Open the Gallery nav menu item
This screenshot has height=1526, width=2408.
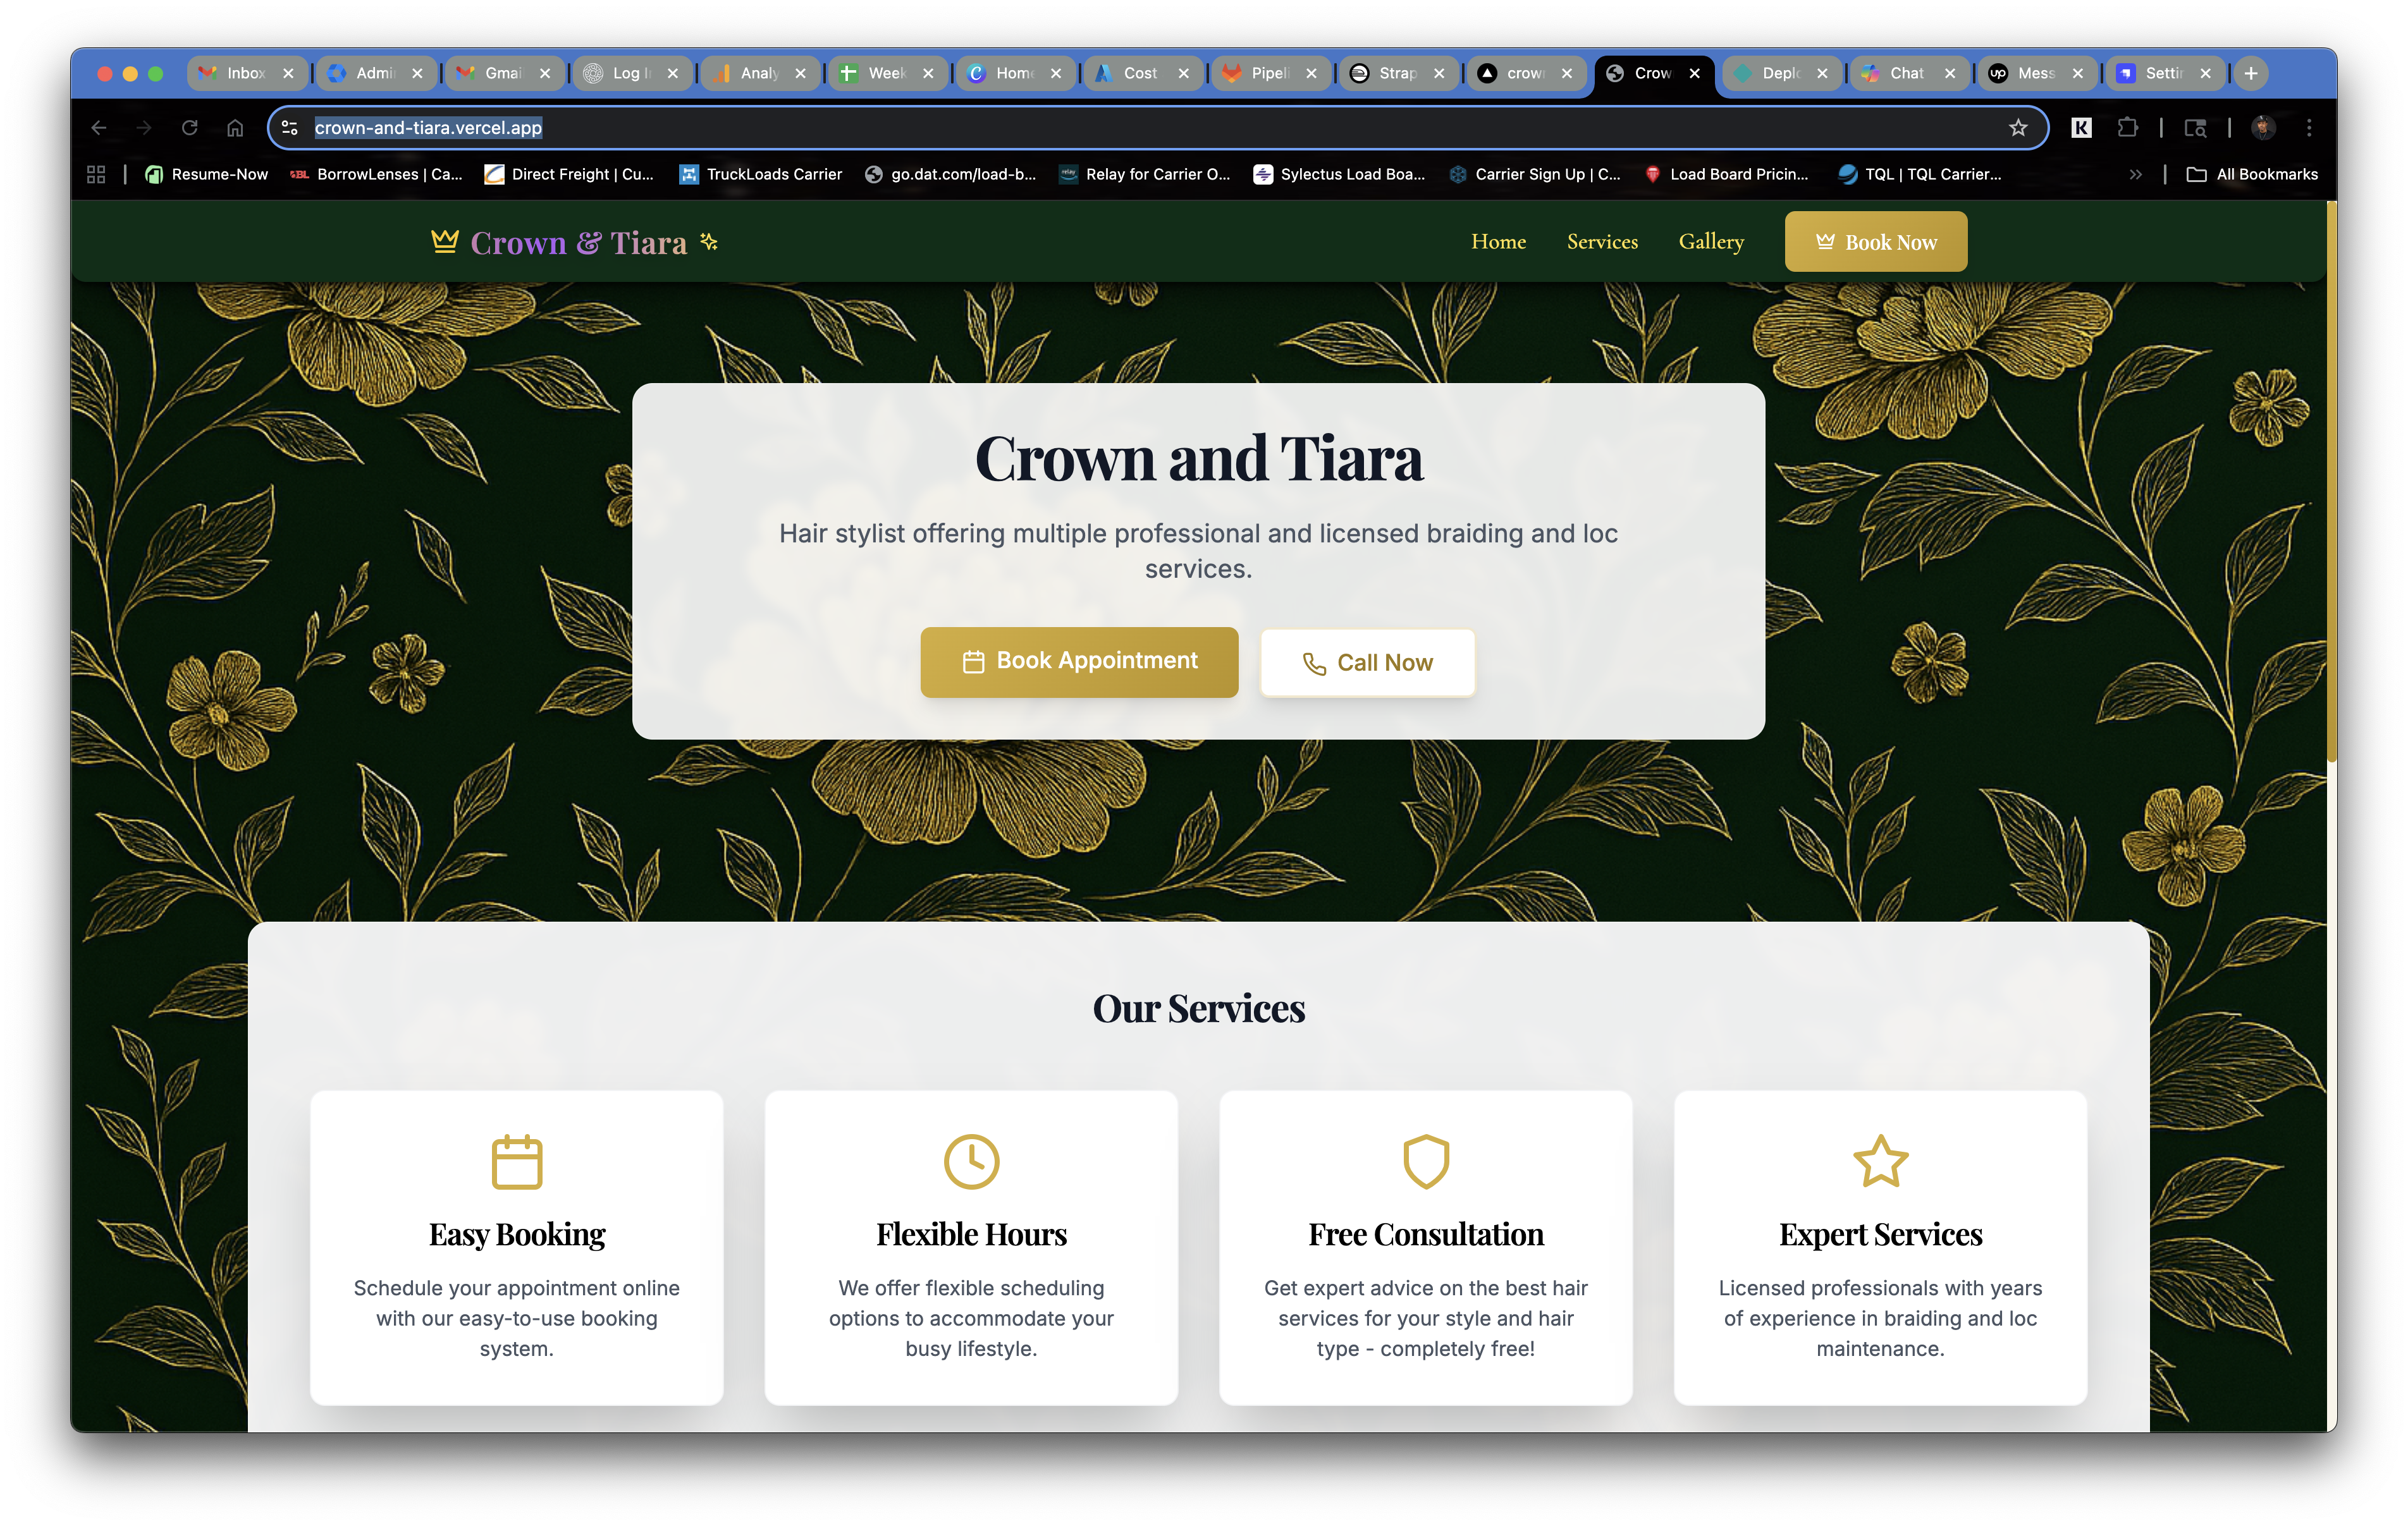tap(1711, 242)
